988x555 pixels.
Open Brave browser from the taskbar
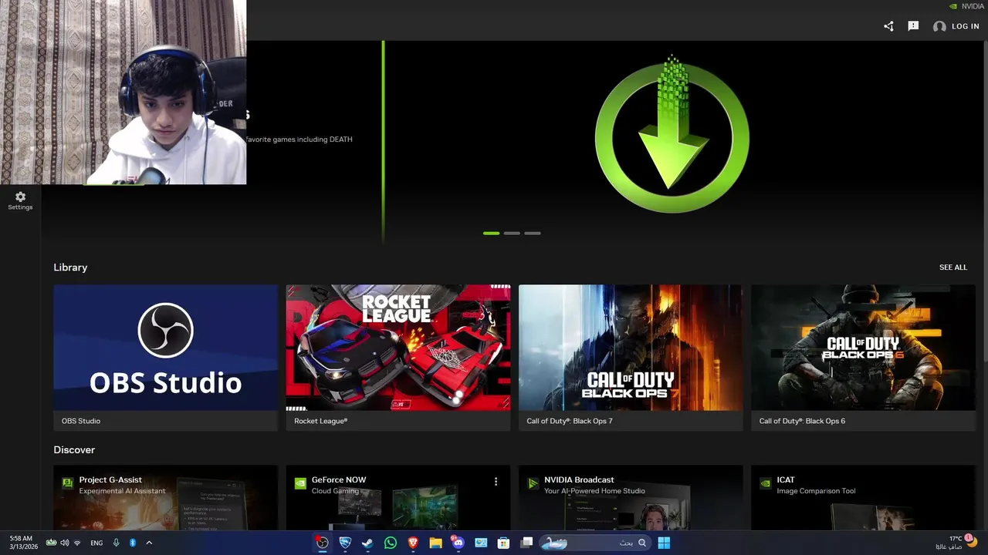(413, 543)
